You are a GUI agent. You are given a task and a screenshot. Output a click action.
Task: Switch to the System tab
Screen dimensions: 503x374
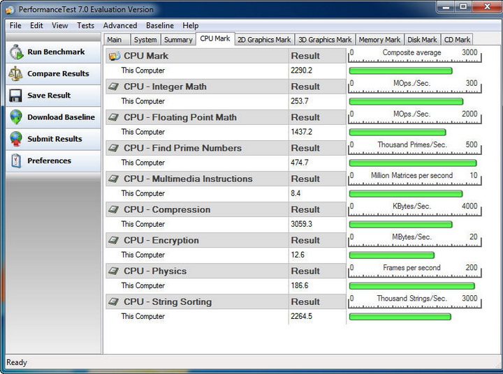(145, 40)
